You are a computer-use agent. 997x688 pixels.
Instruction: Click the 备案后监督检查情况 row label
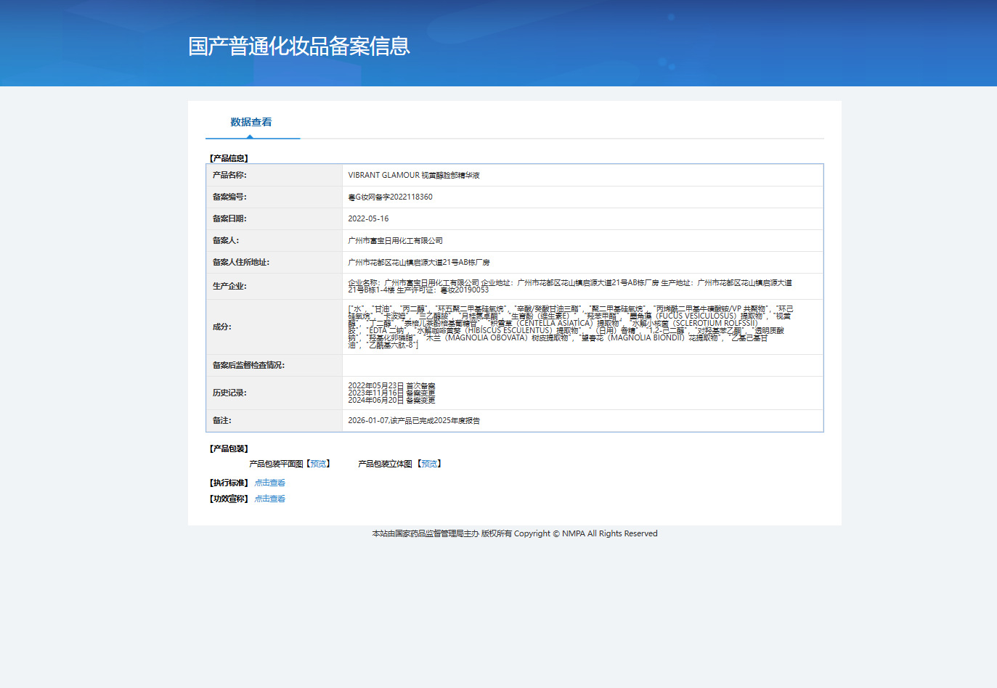coord(248,365)
